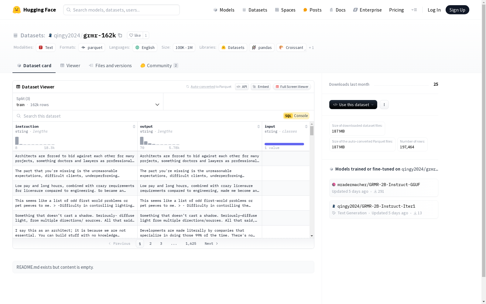This screenshot has width=486, height=304.
Task: Open Full Screen Viewer
Action: point(292,87)
